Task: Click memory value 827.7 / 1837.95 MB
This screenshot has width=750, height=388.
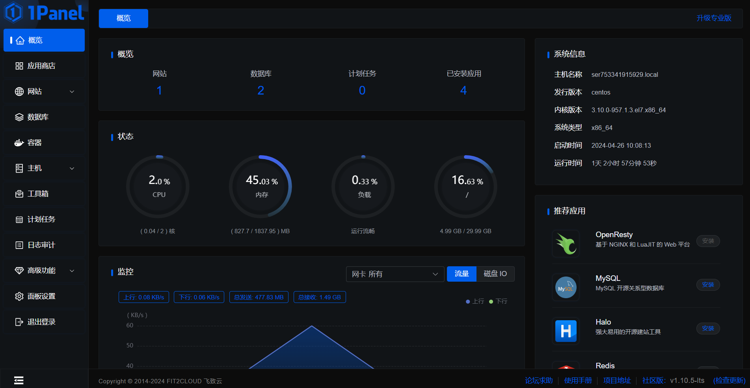Action: point(260,231)
